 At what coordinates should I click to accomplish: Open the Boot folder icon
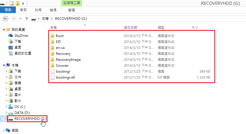pyautogui.click(x=52, y=36)
